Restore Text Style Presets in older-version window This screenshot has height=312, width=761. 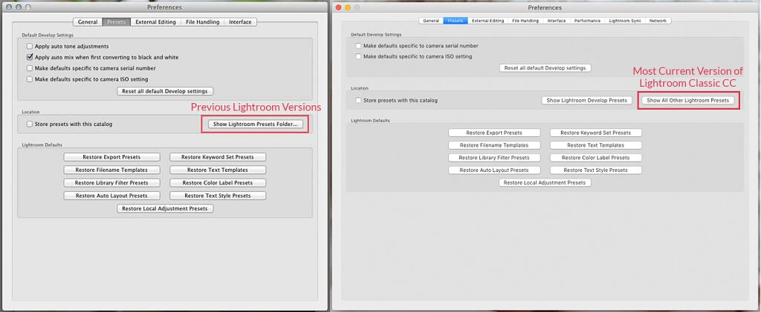[218, 196]
